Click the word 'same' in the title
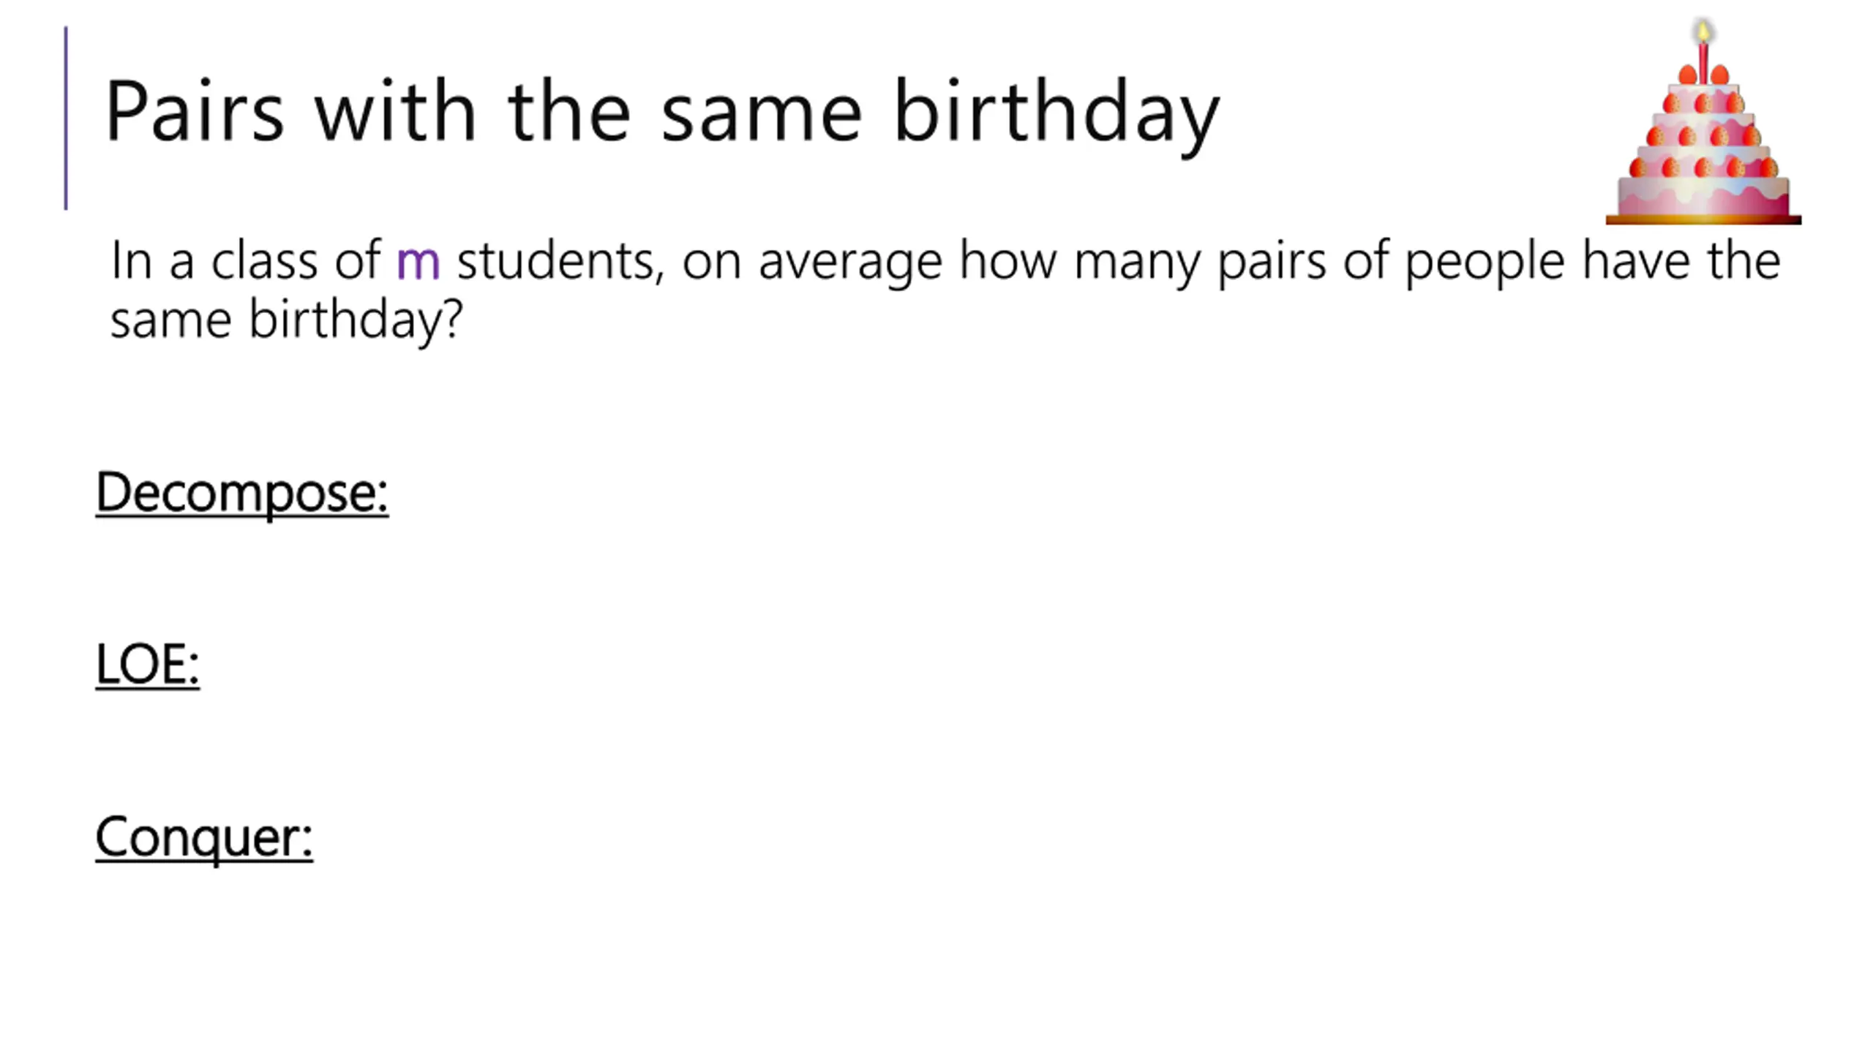 click(x=762, y=118)
